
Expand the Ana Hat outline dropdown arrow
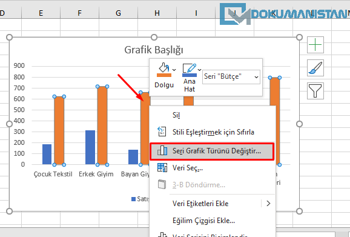click(x=200, y=70)
